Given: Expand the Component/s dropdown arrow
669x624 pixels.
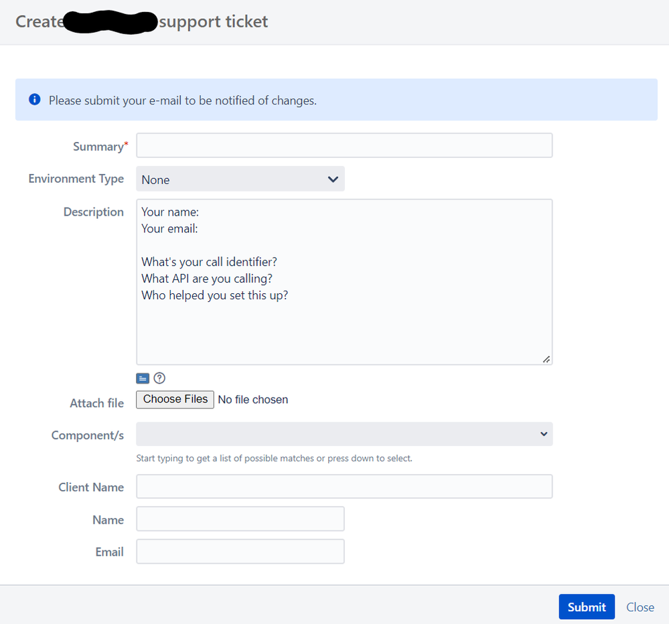Looking at the screenshot, I should (544, 435).
